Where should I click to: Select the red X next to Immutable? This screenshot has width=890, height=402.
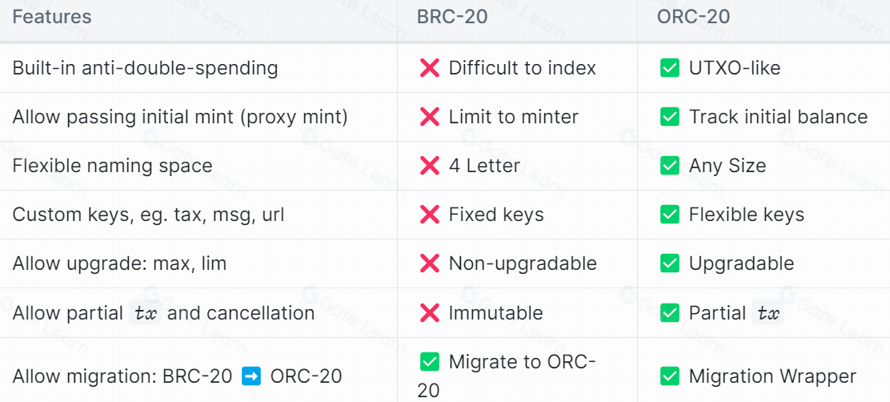click(x=430, y=313)
